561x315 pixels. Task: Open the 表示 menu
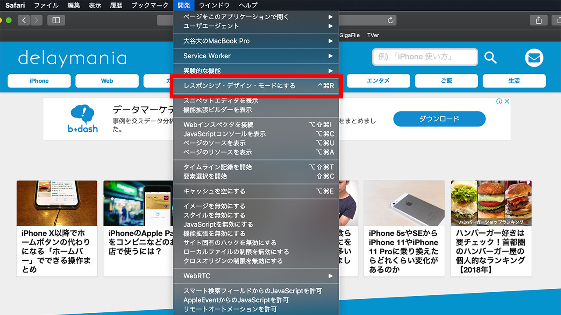pos(95,5)
